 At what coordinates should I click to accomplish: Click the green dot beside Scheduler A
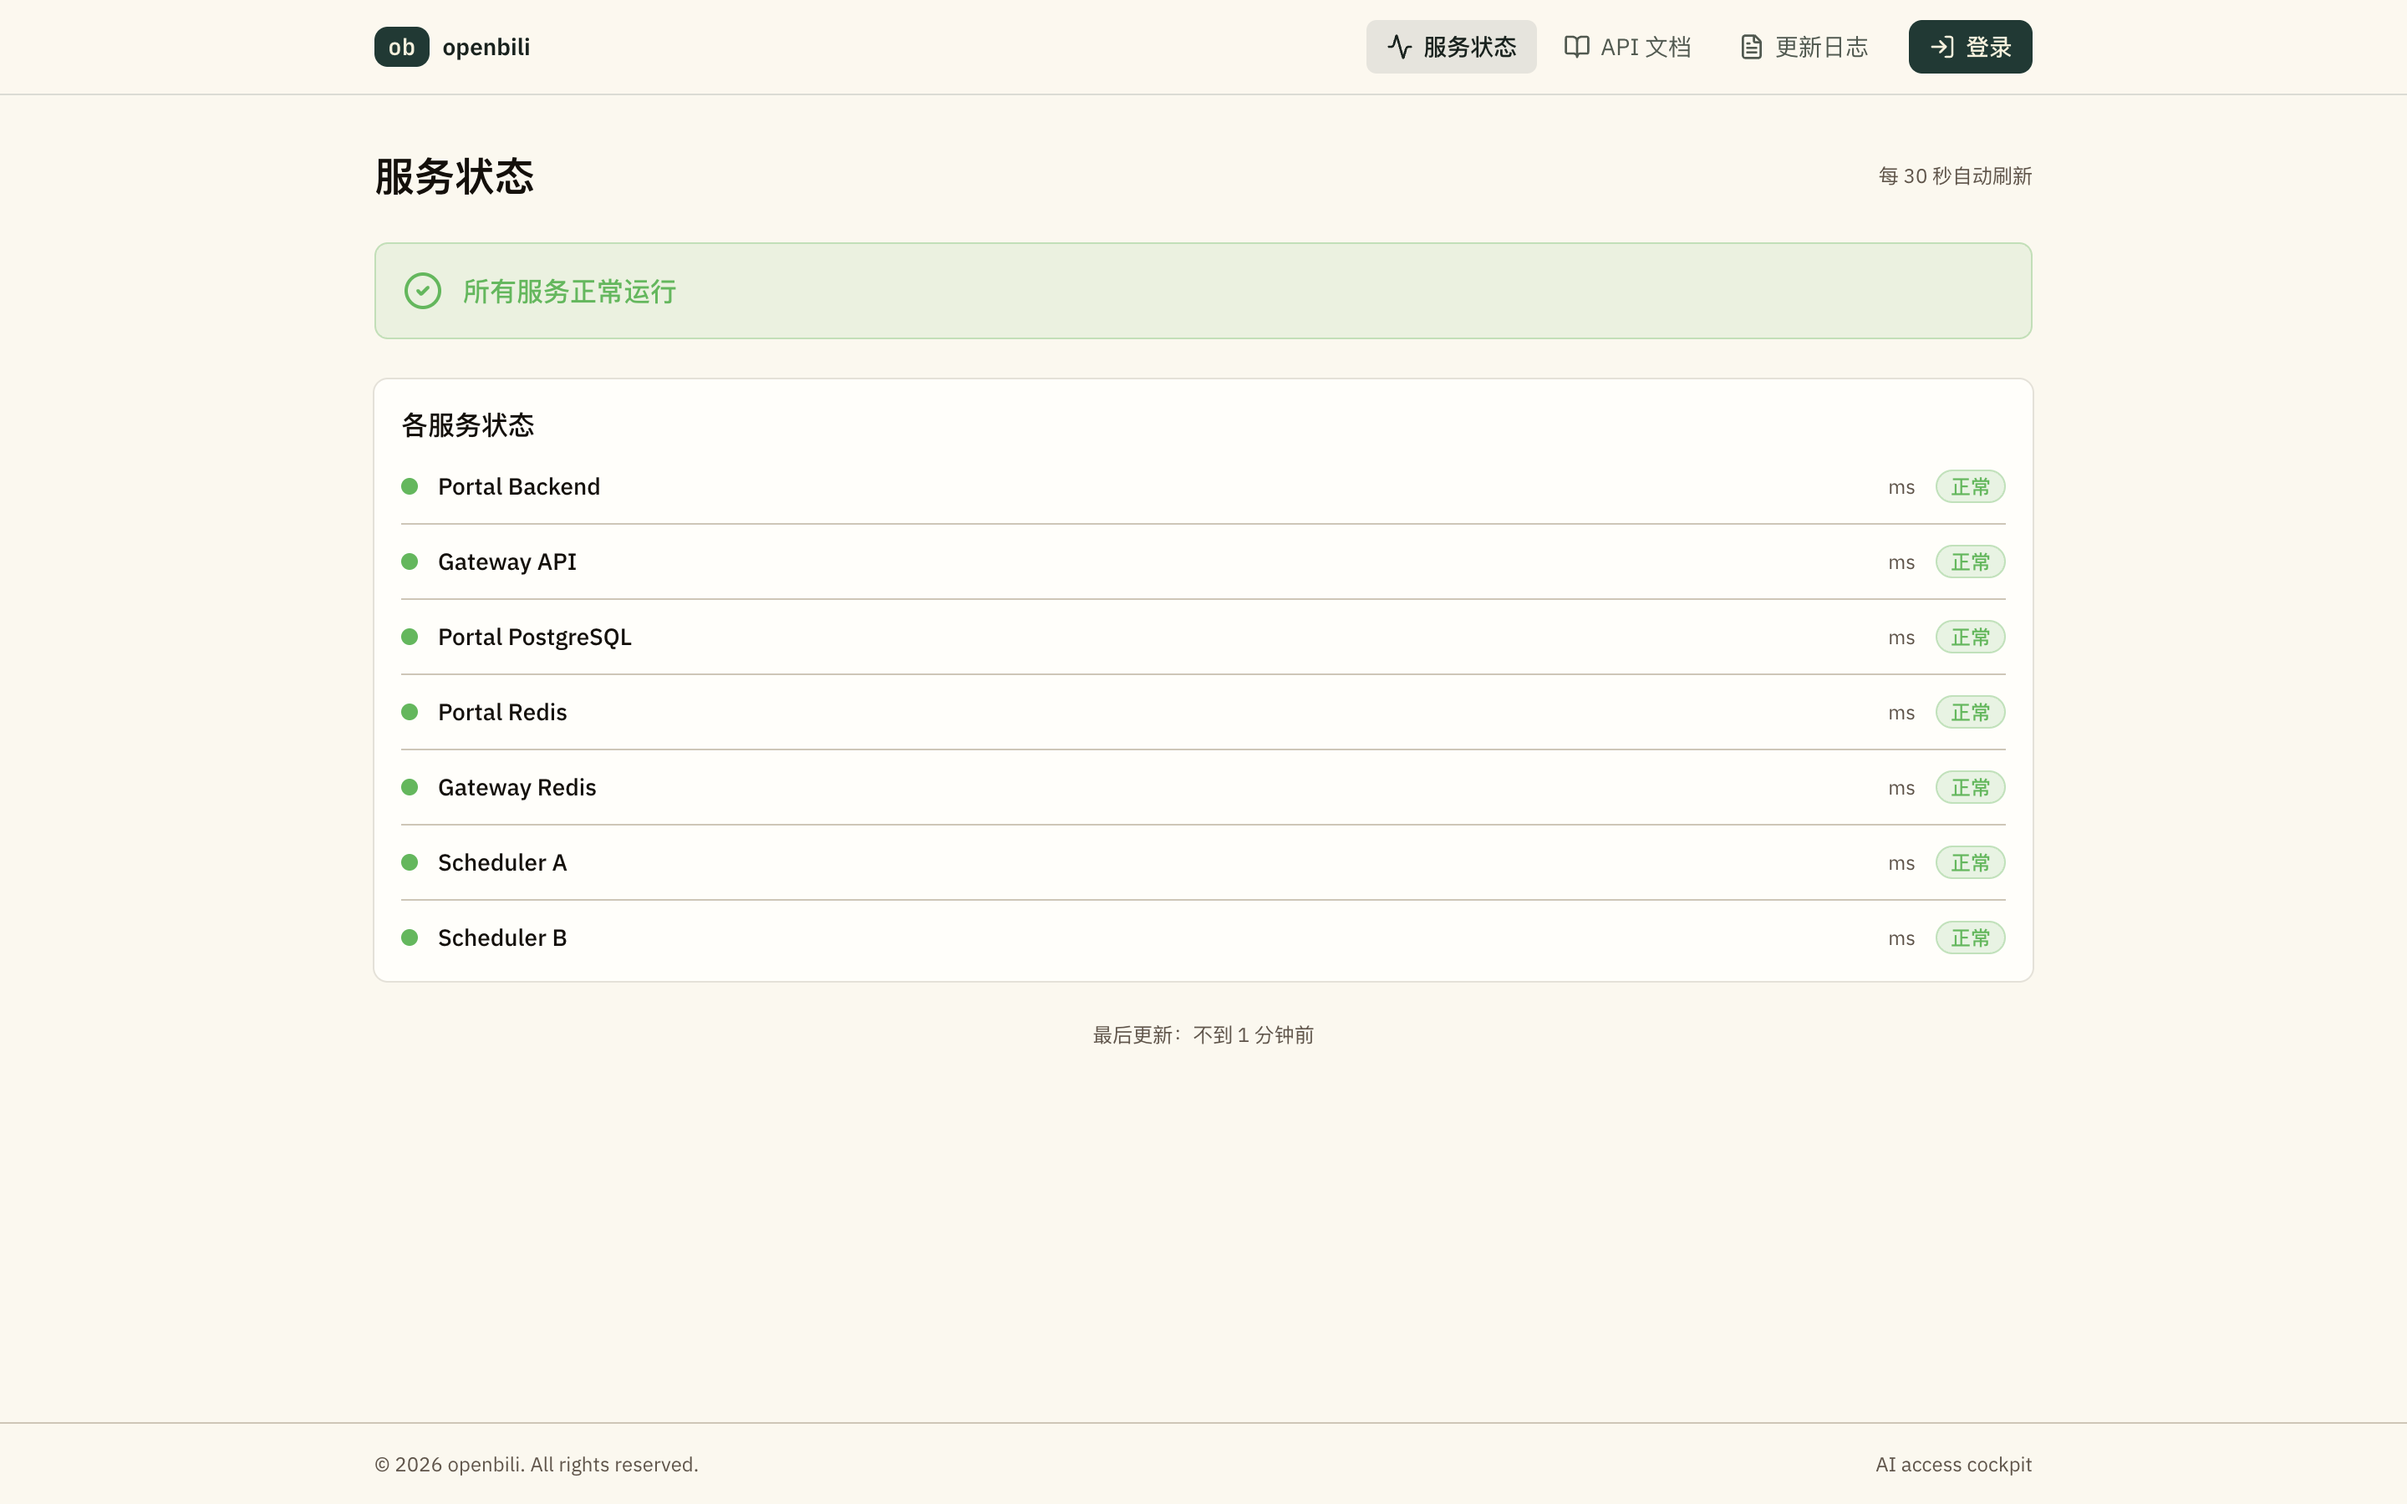(409, 861)
